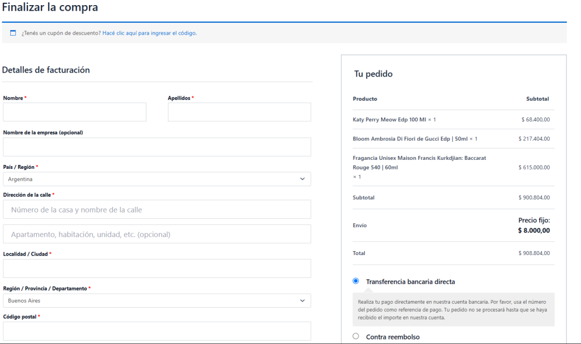Click the coupon icon in the notice bar
Image resolution: width=581 pixels, height=344 pixels.
click(x=13, y=33)
